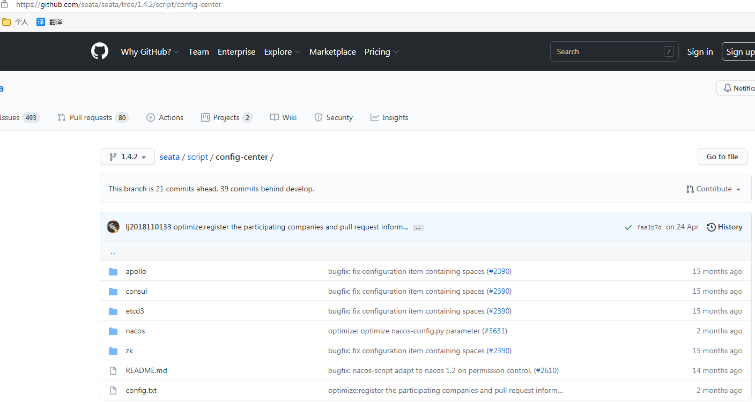Click the etcd3 folder icon
Screen dimensions: 755x402
click(113, 311)
